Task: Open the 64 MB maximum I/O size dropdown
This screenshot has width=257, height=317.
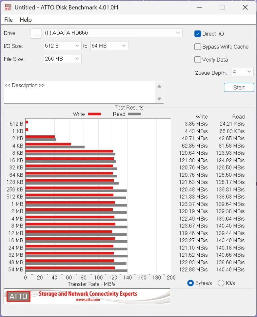Action: click(109, 46)
